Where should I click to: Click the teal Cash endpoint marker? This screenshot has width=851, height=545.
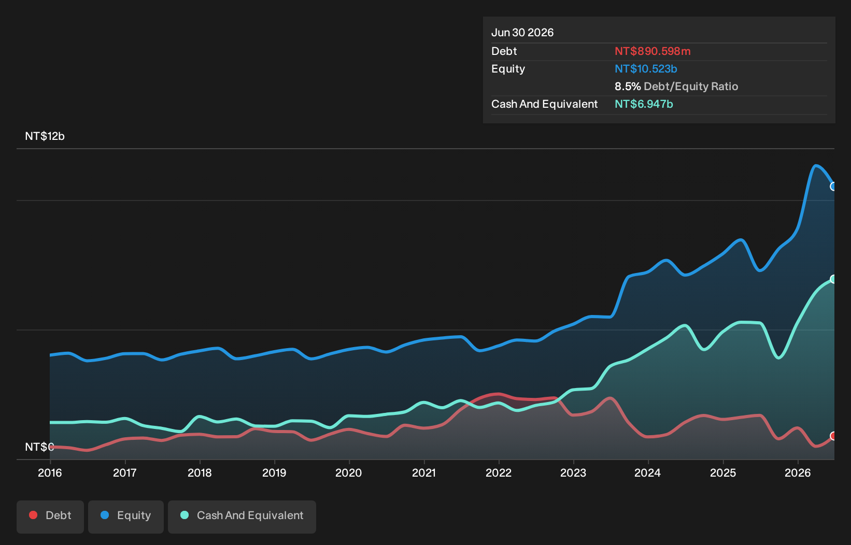(x=833, y=279)
